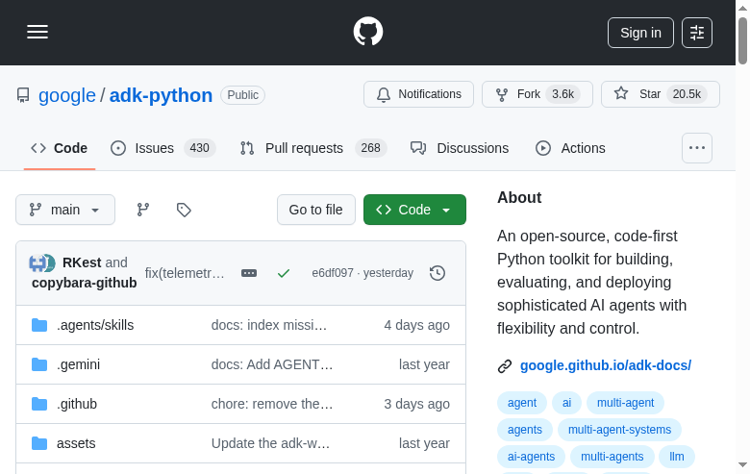Open the assets folder
This screenshot has height=474, width=750.
pyautogui.click(x=76, y=443)
